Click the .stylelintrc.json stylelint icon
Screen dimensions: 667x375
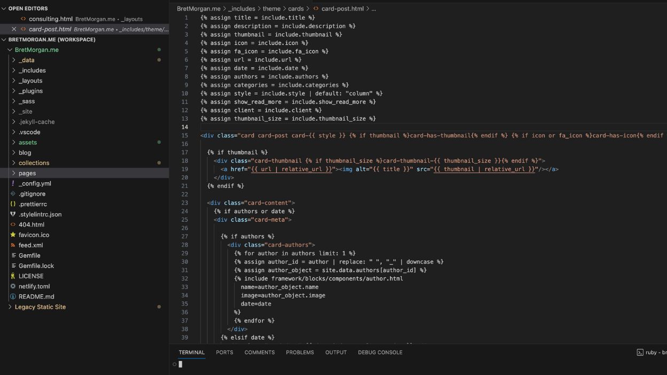[x=12, y=214]
